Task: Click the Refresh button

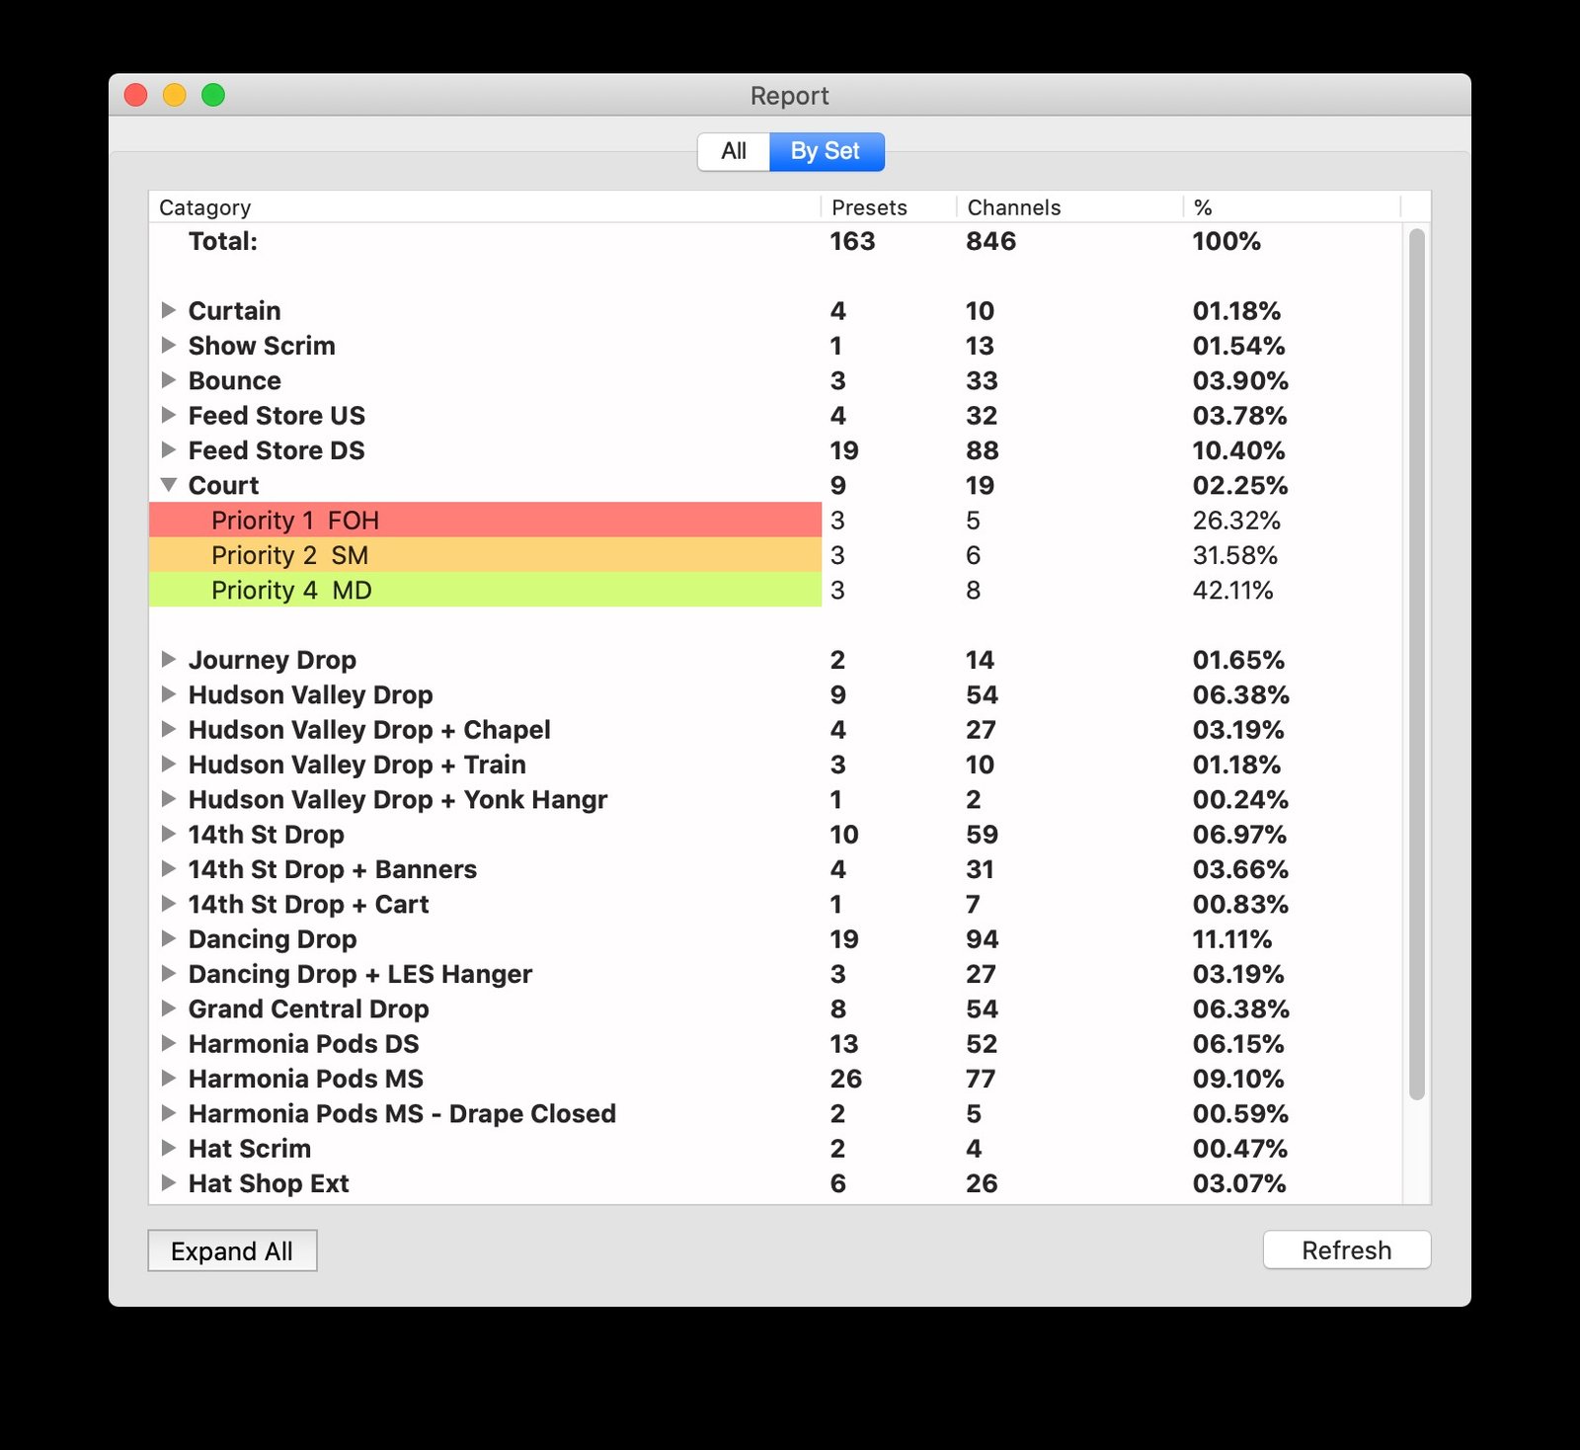Action: [1347, 1249]
